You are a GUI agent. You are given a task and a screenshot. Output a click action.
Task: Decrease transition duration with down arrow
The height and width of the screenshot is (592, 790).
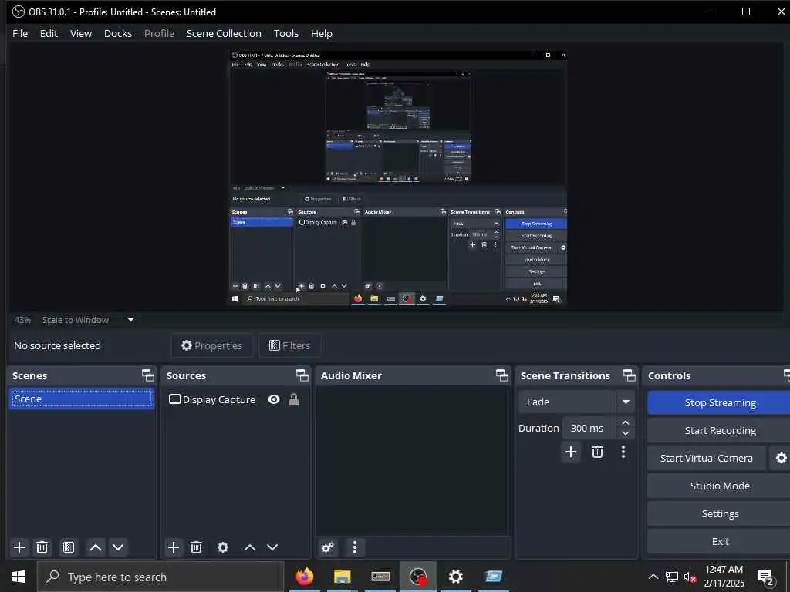coord(625,433)
